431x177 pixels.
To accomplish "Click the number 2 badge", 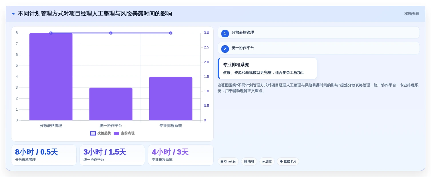I will pyautogui.click(x=225, y=49).
